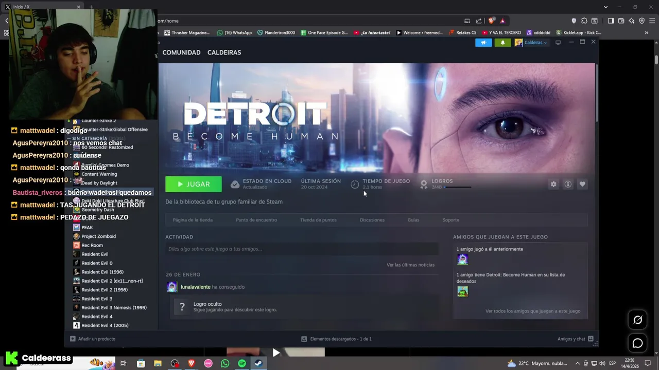The height and width of the screenshot is (370, 659).
Task: Click the game info circle icon
Action: [568, 184]
